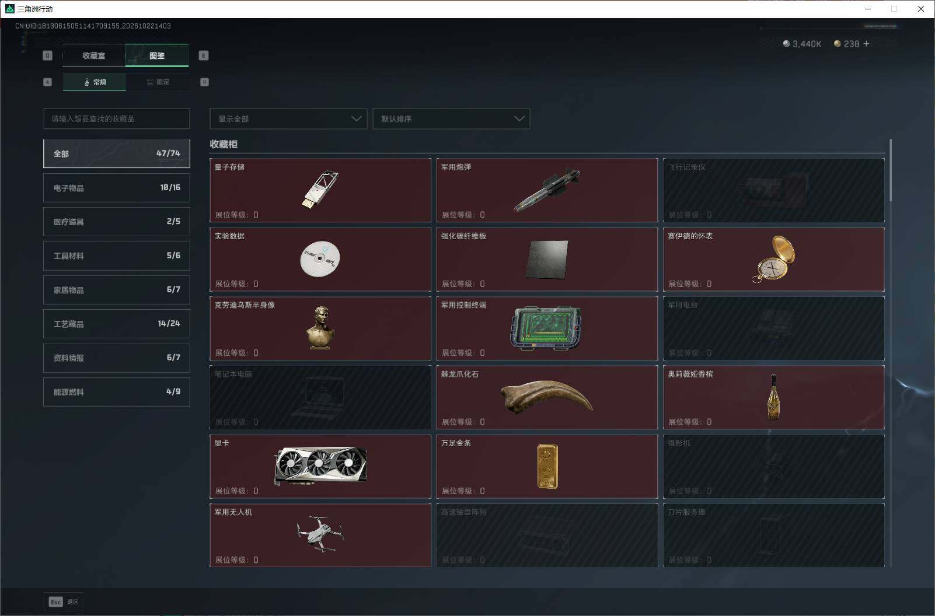Screen dimensions: 935x616
Task: Select the 奥莉薇娅香槟 champagne bottle
Action: [774, 397]
